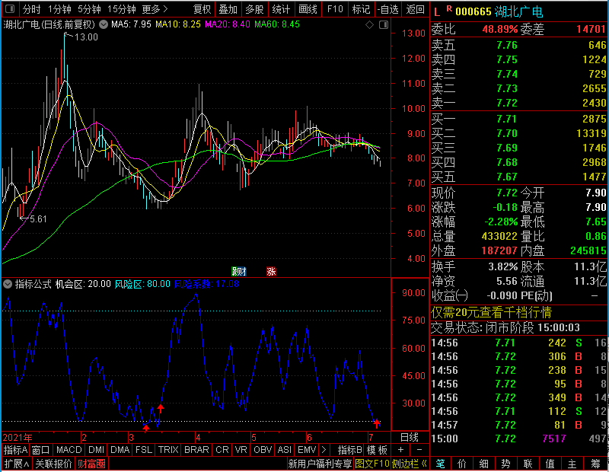Select the 15分钟 chart period

pos(121,9)
